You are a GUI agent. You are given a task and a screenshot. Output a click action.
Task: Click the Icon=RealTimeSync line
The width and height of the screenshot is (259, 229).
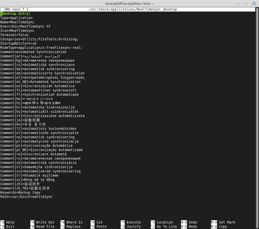17,31
